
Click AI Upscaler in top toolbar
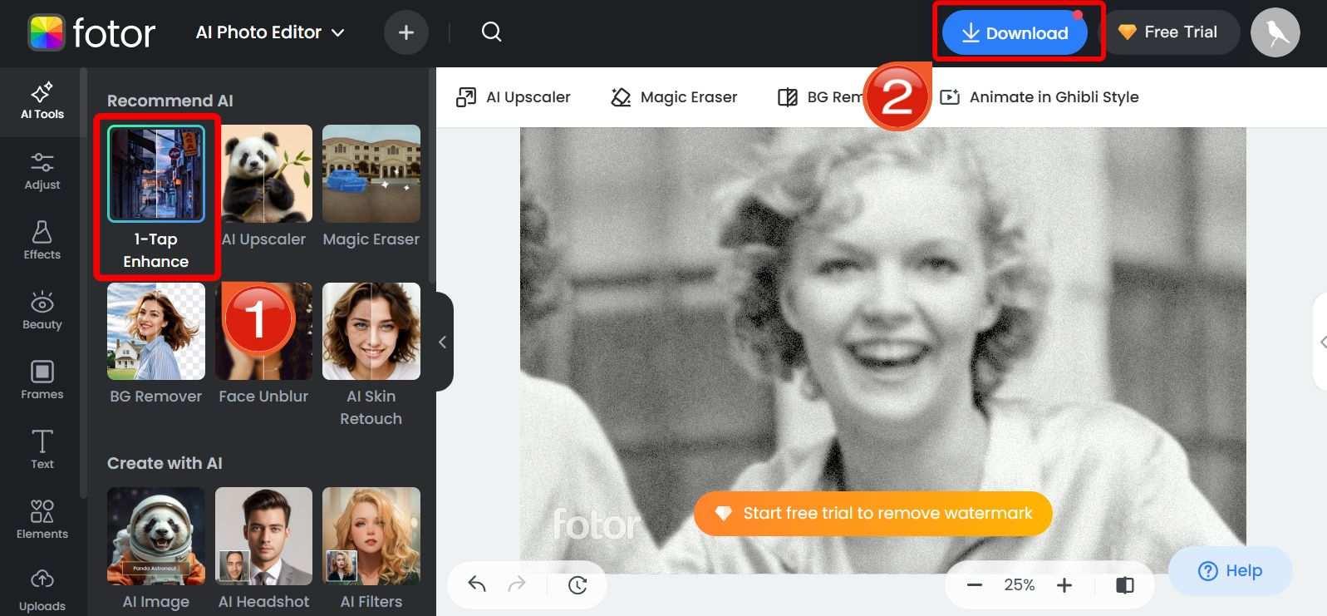(x=514, y=97)
